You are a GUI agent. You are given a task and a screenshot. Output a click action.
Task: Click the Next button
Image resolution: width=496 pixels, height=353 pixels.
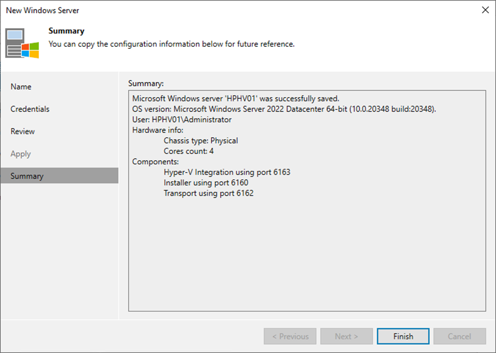[x=347, y=336]
